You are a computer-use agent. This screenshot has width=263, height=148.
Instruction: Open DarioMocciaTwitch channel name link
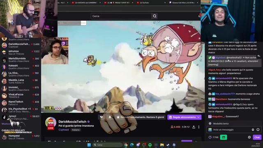(72, 122)
